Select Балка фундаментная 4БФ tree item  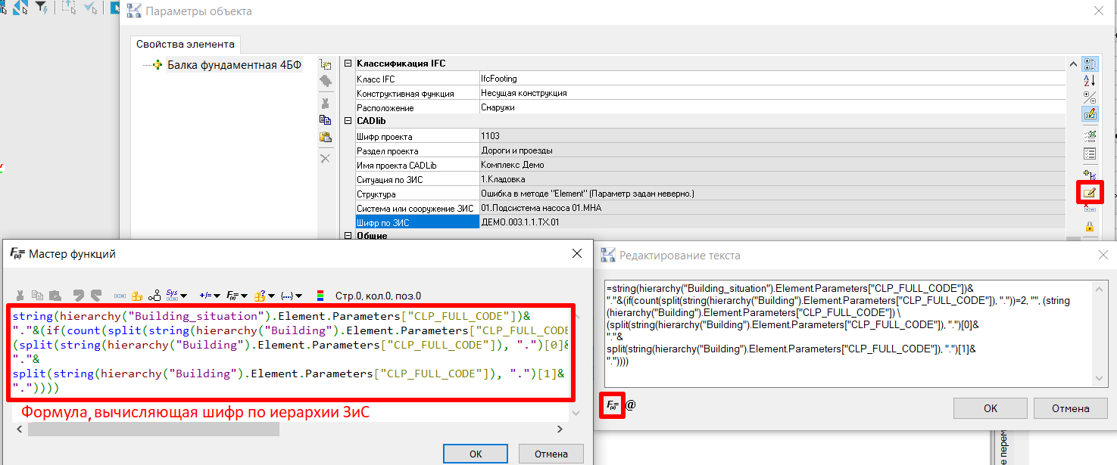tap(234, 65)
